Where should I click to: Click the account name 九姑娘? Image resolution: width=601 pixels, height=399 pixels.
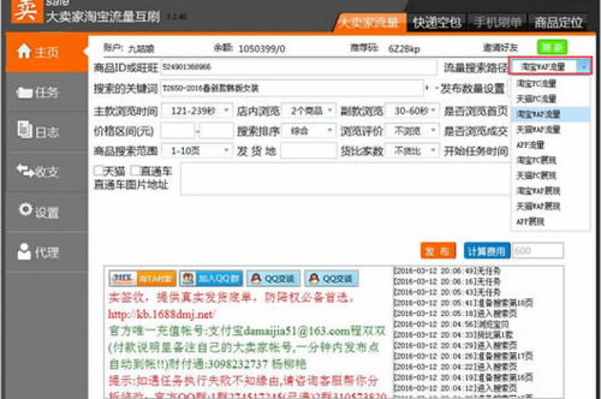(x=141, y=49)
